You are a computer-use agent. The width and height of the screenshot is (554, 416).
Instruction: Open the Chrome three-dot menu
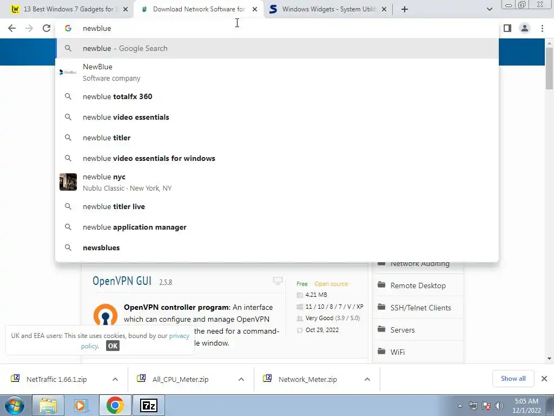[x=542, y=28]
